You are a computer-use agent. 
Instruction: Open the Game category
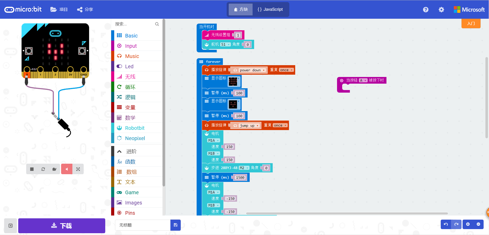[x=137, y=192]
